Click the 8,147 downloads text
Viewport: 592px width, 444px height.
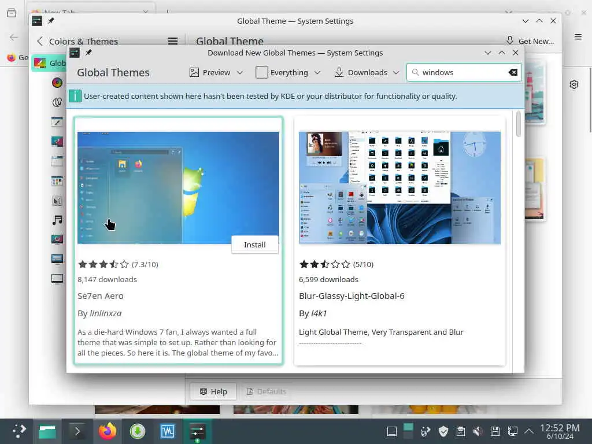(107, 279)
